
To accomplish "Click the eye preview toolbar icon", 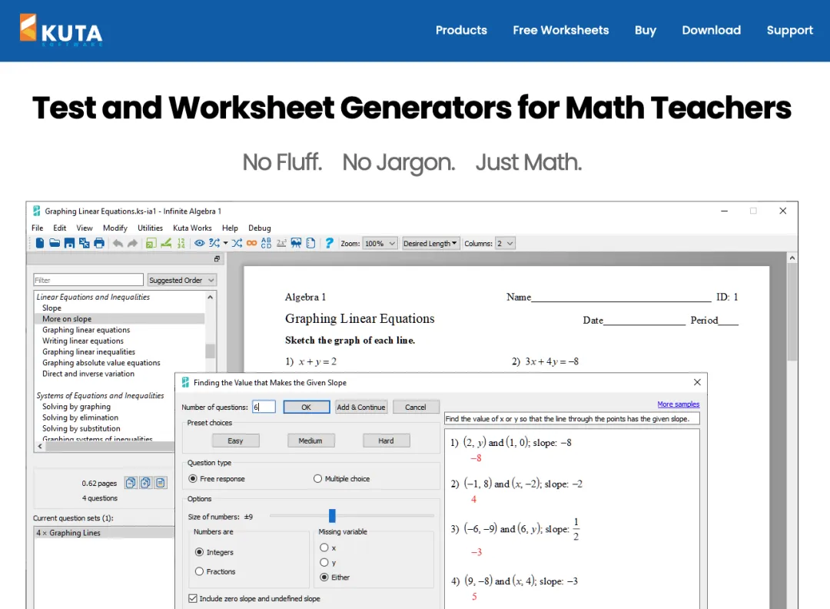I will pos(199,243).
